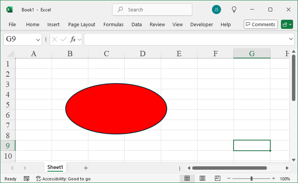
Task: Click the vertical scrollbar thumb
Action: [x=293, y=77]
